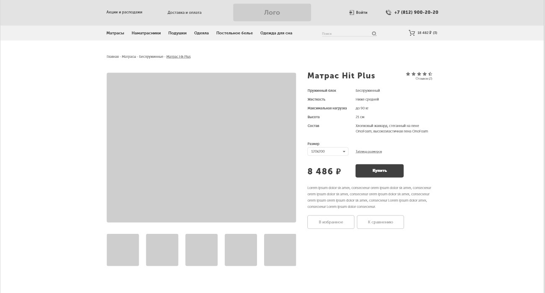The width and height of the screenshot is (545, 293).
Task: Click the Пружинный блок label
Action: click(322, 91)
